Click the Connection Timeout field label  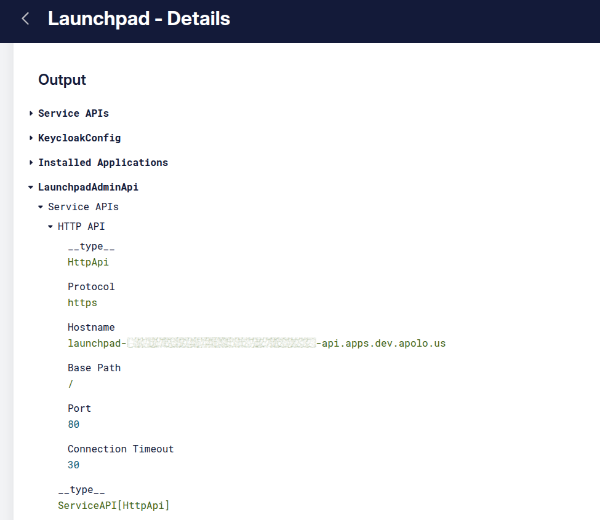tap(121, 449)
